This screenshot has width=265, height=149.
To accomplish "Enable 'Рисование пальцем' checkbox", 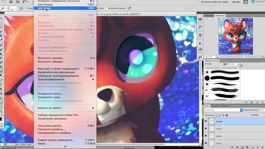I will point(107,8).
